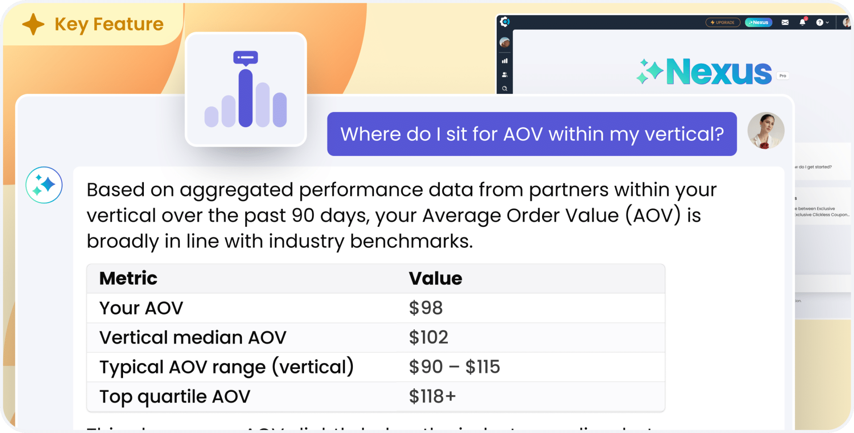Open the sidebar users icon
The width and height of the screenshot is (854, 433).
point(505,75)
